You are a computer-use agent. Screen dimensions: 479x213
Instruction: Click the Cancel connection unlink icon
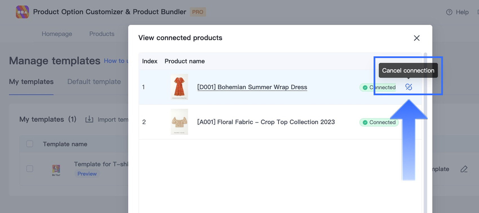[x=409, y=87]
